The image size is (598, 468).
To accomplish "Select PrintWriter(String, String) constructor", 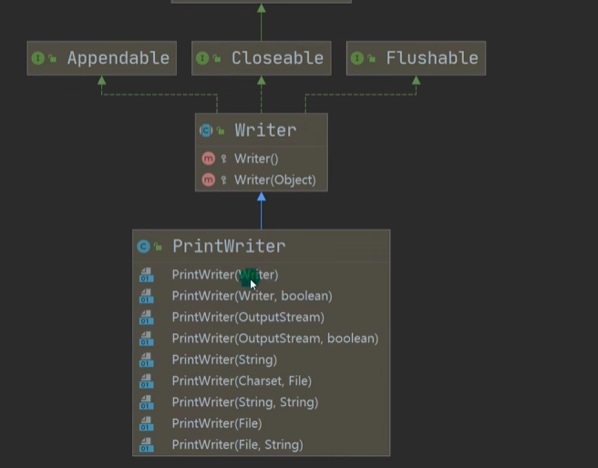I will pos(262,402).
